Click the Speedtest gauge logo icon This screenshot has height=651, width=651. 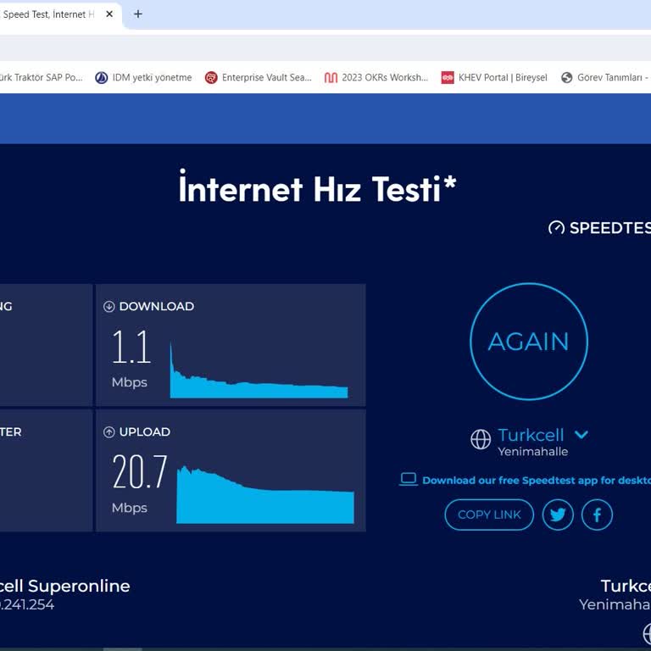pos(556,227)
